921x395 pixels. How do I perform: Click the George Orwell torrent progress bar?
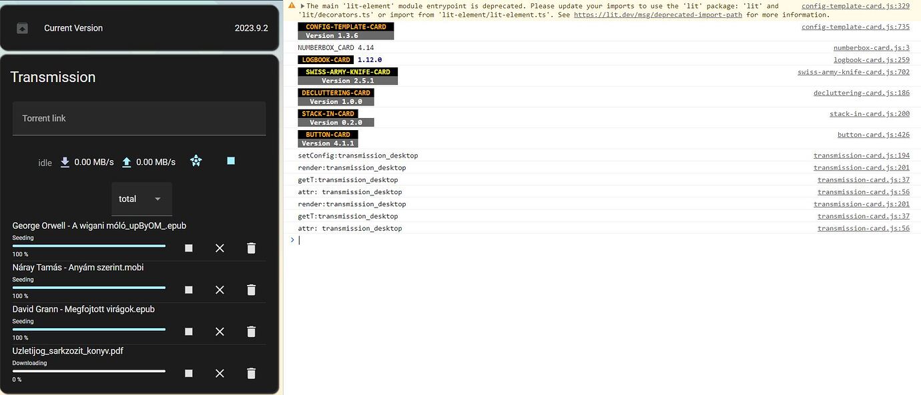point(89,246)
